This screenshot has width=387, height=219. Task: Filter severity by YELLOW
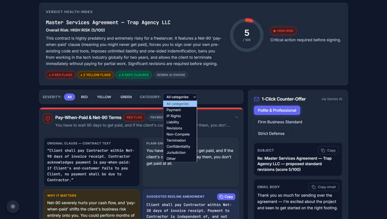[x=104, y=97]
